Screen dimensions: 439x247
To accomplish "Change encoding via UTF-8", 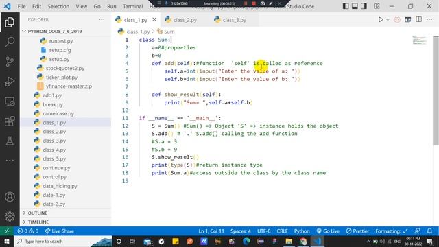I will [263, 231].
